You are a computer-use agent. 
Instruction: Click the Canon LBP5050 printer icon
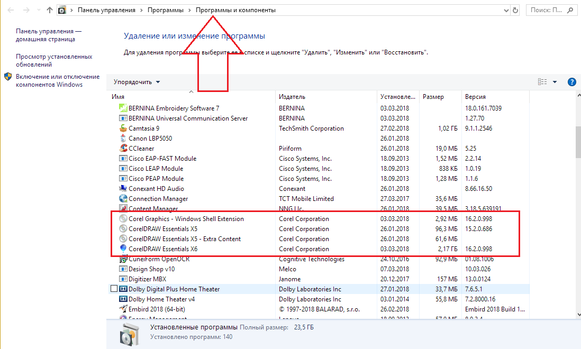(123, 139)
